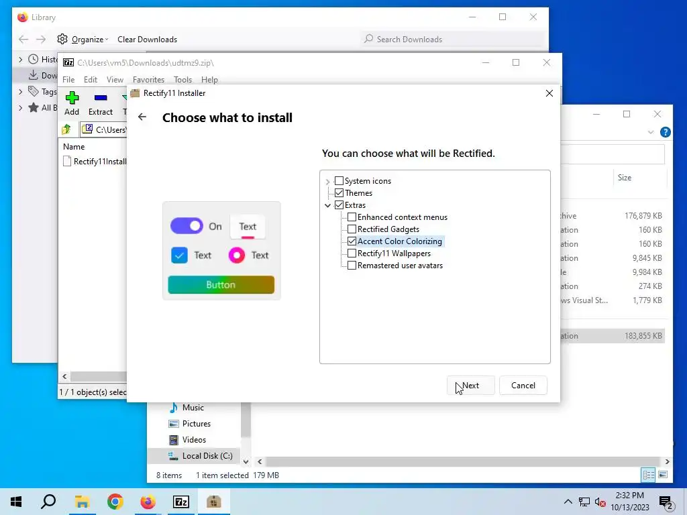Click Clear Downloads in Library

[147, 40]
